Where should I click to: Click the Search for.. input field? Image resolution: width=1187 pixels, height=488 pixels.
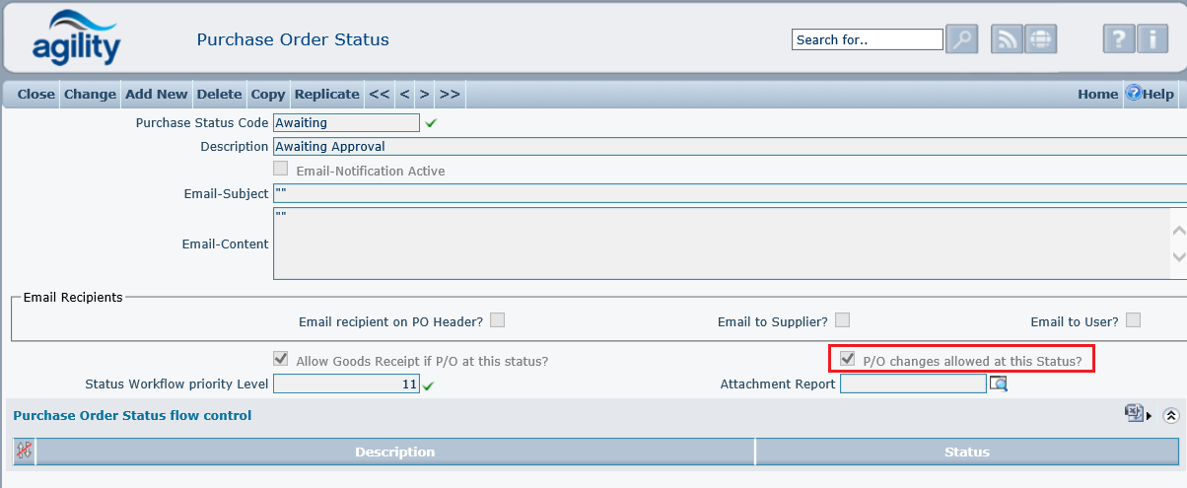pyautogui.click(x=867, y=39)
